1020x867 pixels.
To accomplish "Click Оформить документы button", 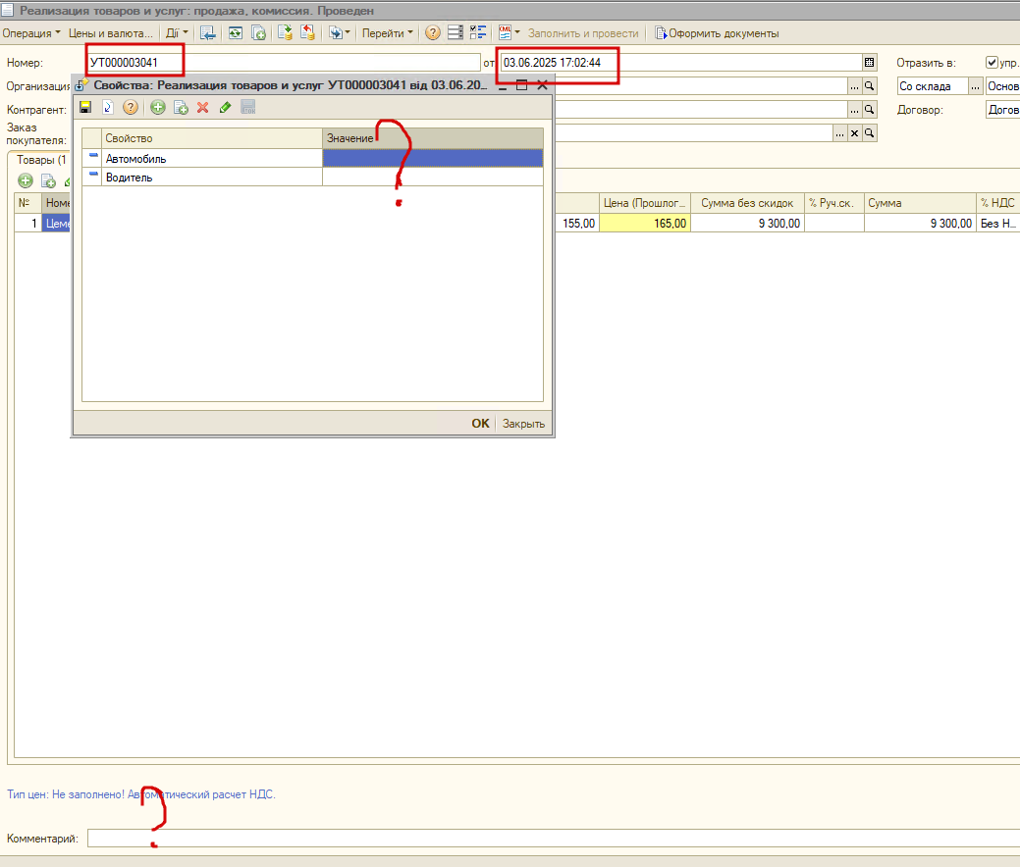I will pos(717,33).
